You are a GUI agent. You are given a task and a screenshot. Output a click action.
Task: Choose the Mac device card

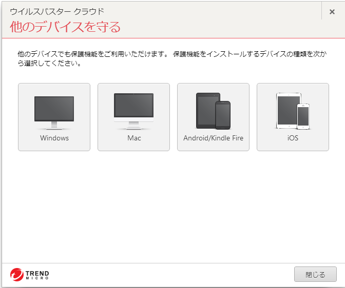pyautogui.click(x=134, y=117)
